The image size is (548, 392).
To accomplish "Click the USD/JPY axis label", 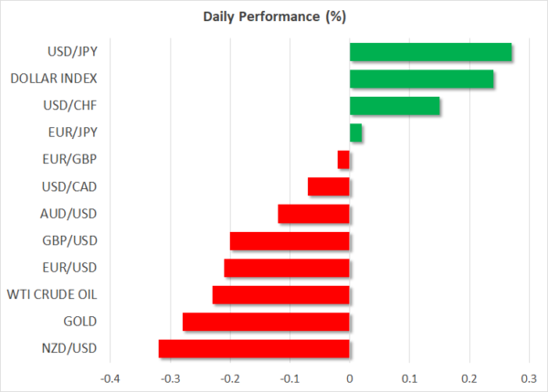I will (x=72, y=52).
